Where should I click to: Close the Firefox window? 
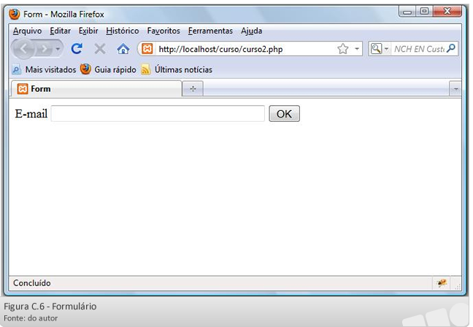coord(447,12)
